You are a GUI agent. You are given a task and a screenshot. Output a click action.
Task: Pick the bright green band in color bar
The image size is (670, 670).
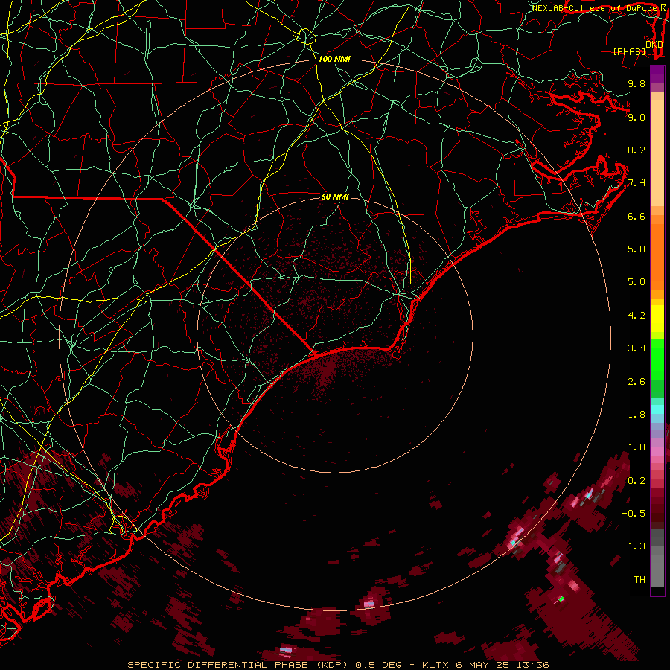point(657,358)
